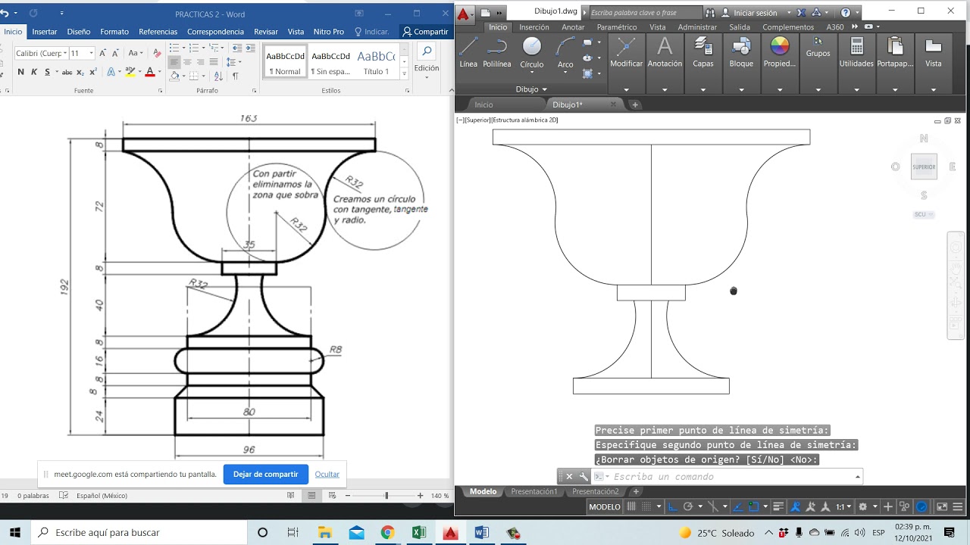This screenshot has height=545, width=970.
Task: Expand the Word styles gallery more arrow
Action: click(404, 73)
